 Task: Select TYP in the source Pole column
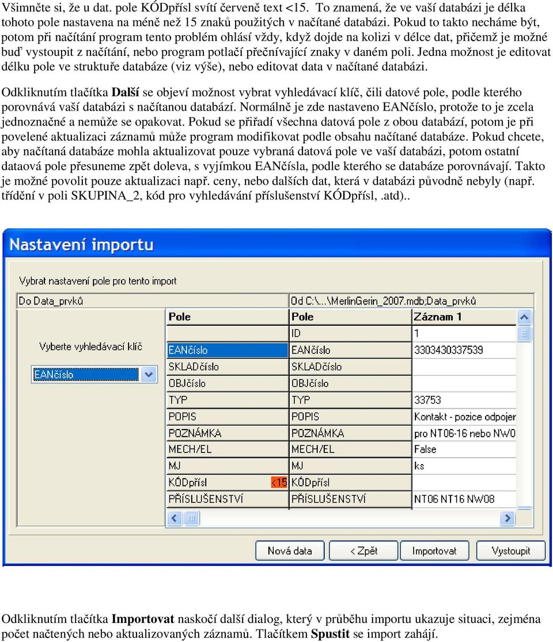350,400
